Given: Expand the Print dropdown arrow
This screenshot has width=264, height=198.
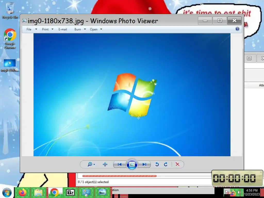Looking at the screenshot, I should point(52,29).
